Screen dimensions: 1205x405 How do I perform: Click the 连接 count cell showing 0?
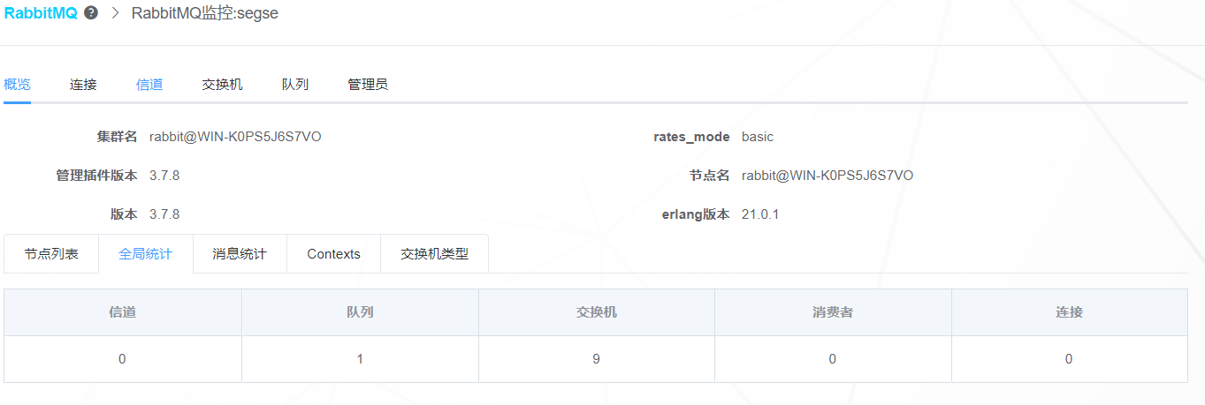click(1070, 359)
